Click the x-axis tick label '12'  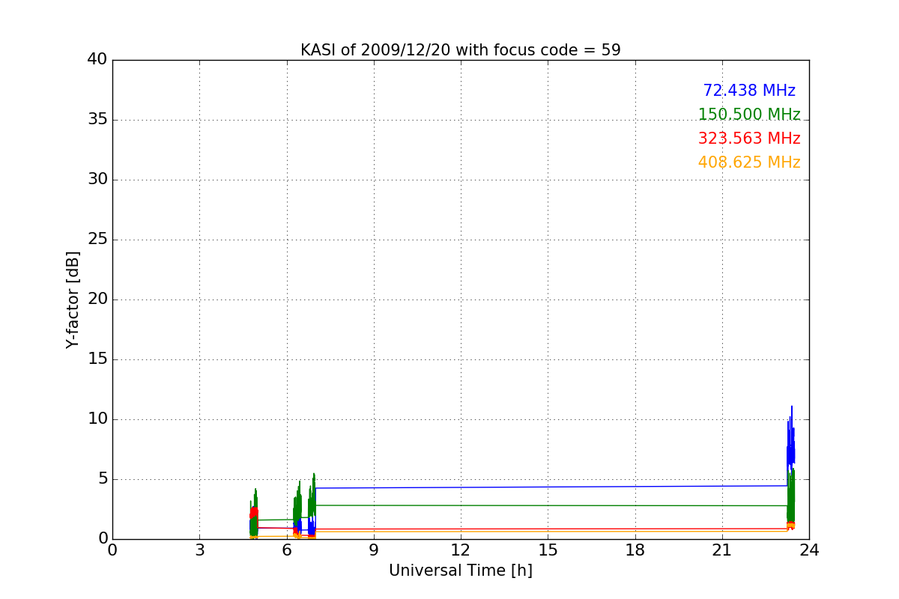(x=461, y=551)
